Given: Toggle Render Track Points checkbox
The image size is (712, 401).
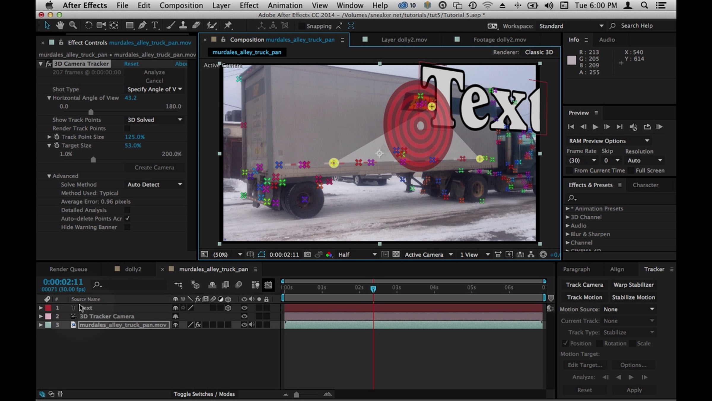Looking at the screenshot, I should (x=127, y=128).
